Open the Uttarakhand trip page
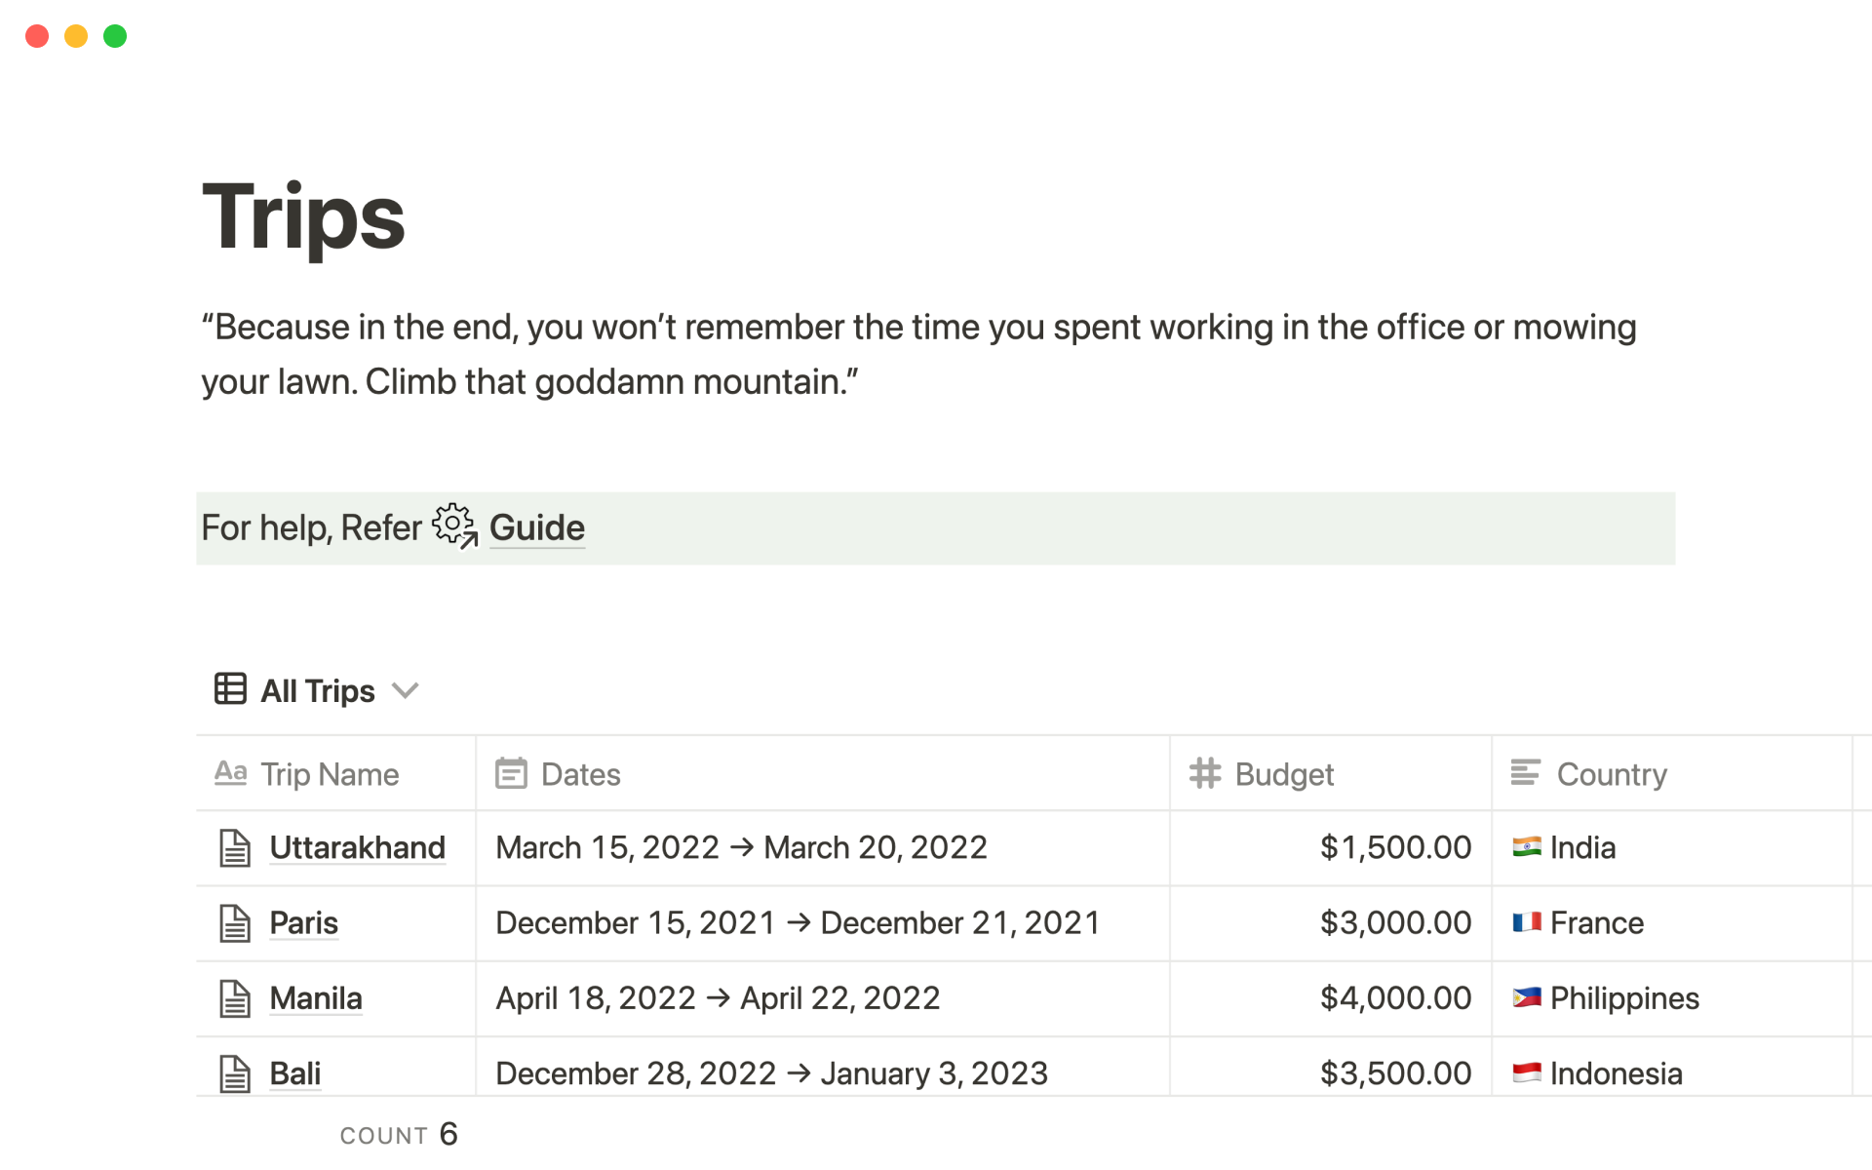 pos(357,847)
